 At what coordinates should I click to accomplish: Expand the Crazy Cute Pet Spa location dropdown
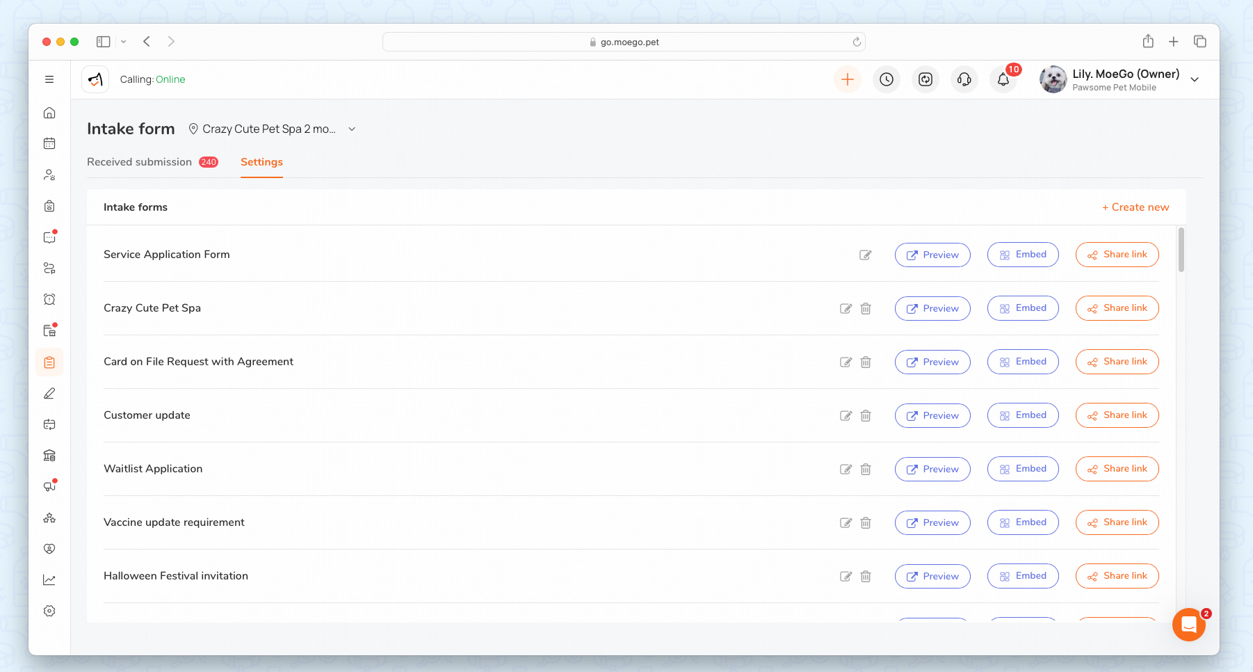point(352,129)
